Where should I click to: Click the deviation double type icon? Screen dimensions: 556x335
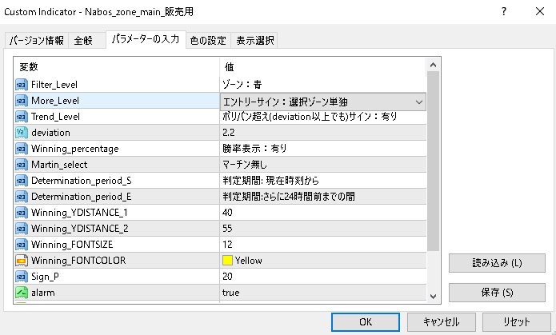click(x=22, y=133)
